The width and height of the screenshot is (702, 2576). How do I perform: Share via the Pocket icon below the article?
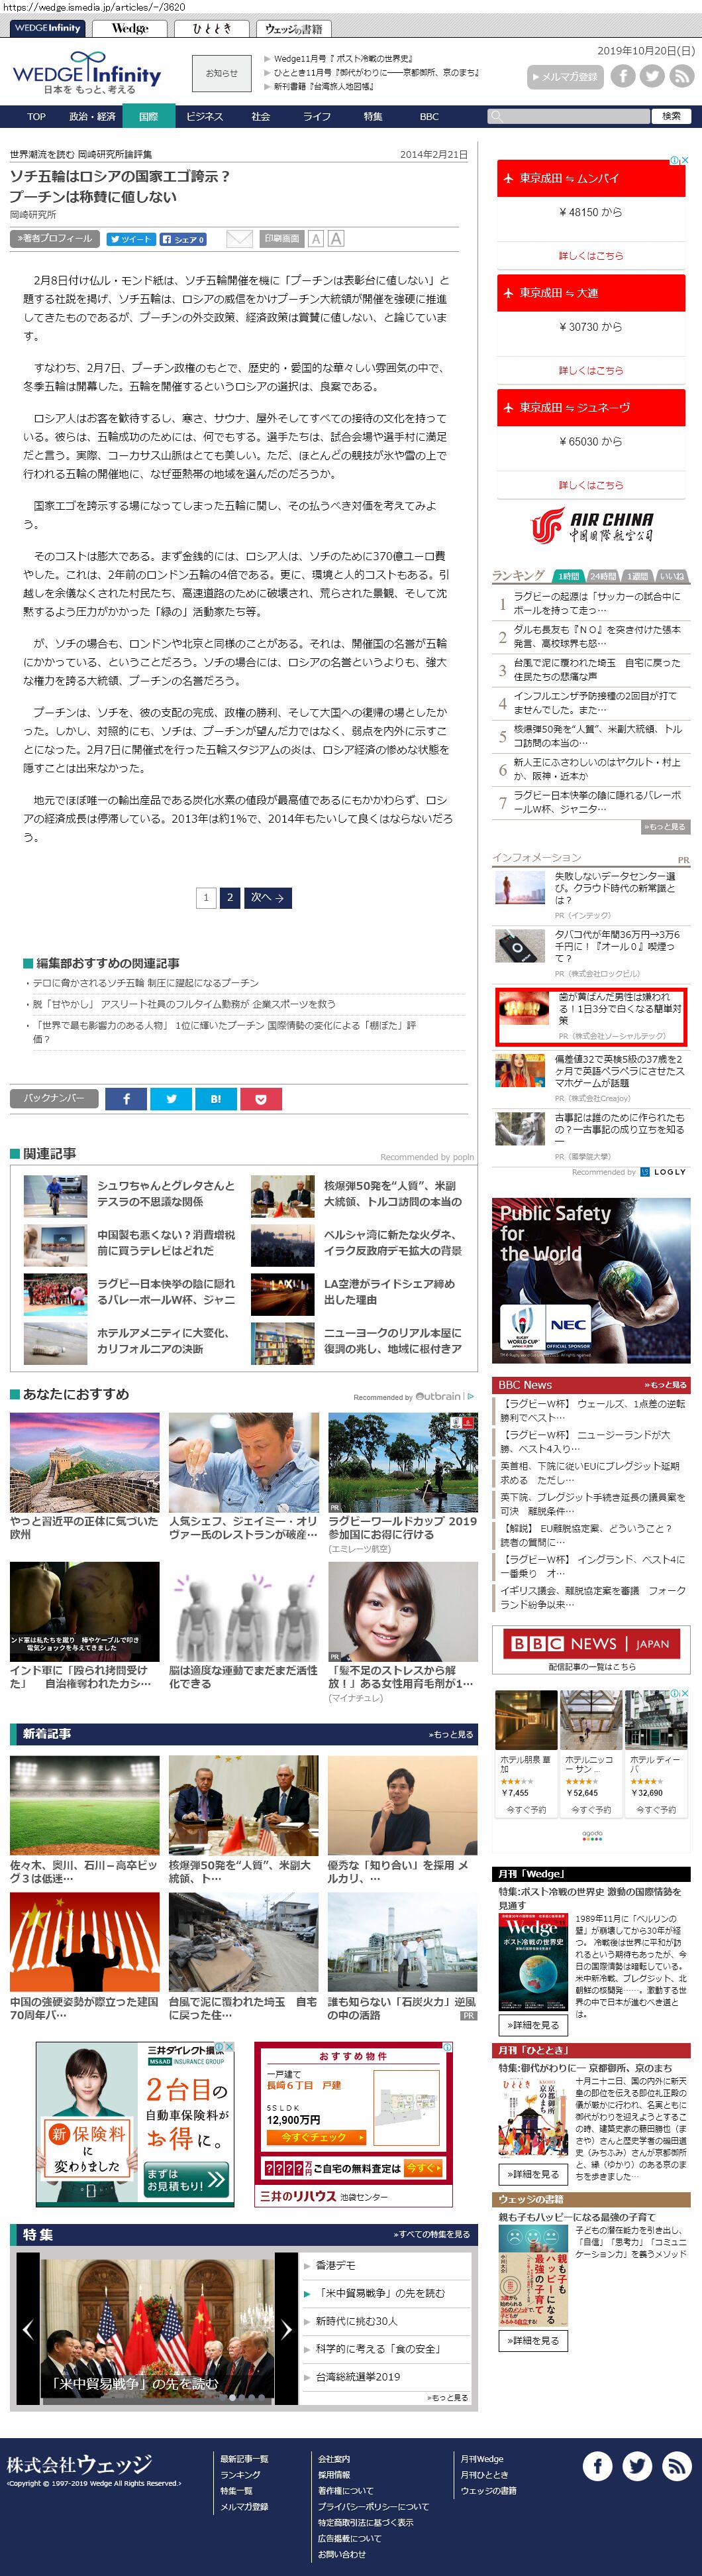coord(261,1099)
